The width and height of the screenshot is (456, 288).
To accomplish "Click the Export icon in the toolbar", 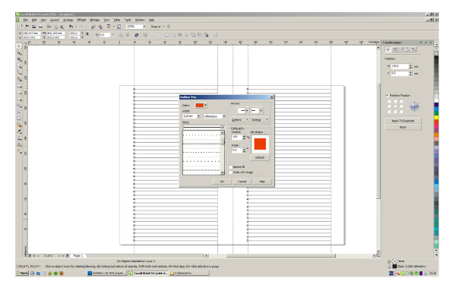I will click(x=100, y=27).
